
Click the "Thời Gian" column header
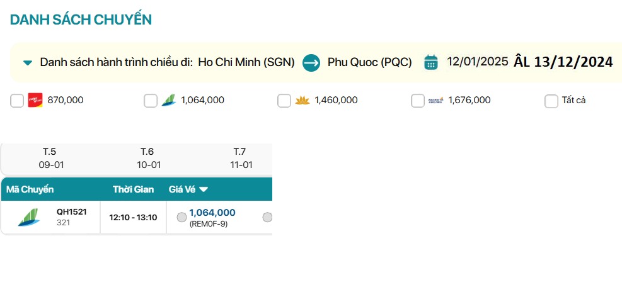tap(133, 189)
